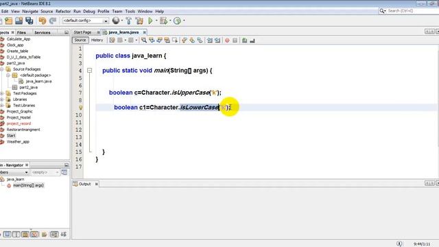Image resolution: width=439 pixels, height=247 pixels.
Task: Click Shift Line Left icon
Action: (x=210, y=40)
